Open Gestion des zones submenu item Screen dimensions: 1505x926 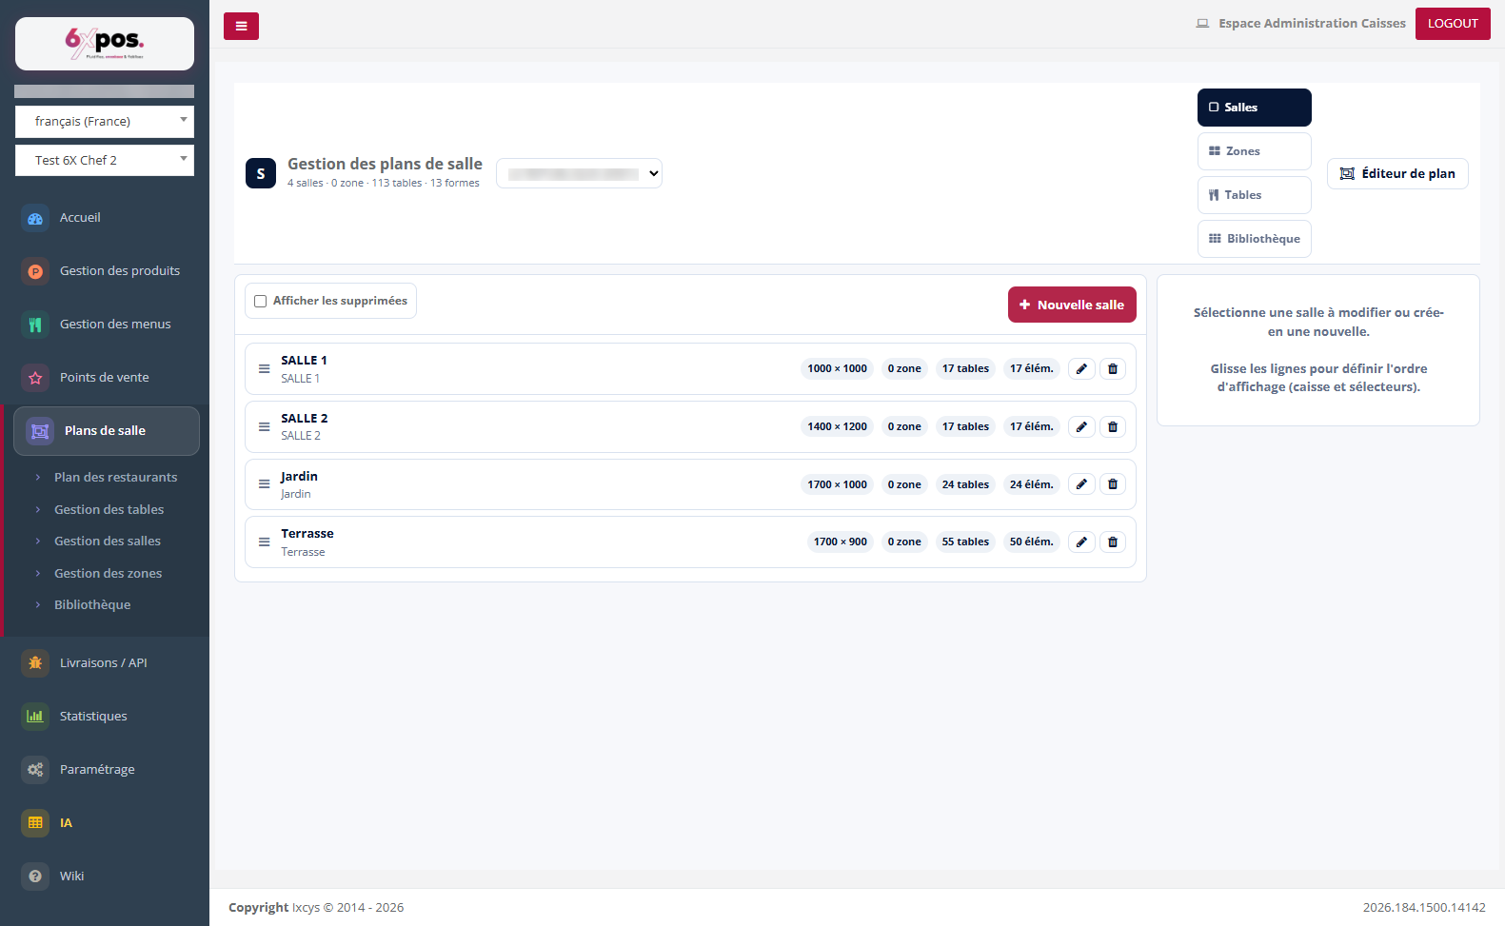108,574
